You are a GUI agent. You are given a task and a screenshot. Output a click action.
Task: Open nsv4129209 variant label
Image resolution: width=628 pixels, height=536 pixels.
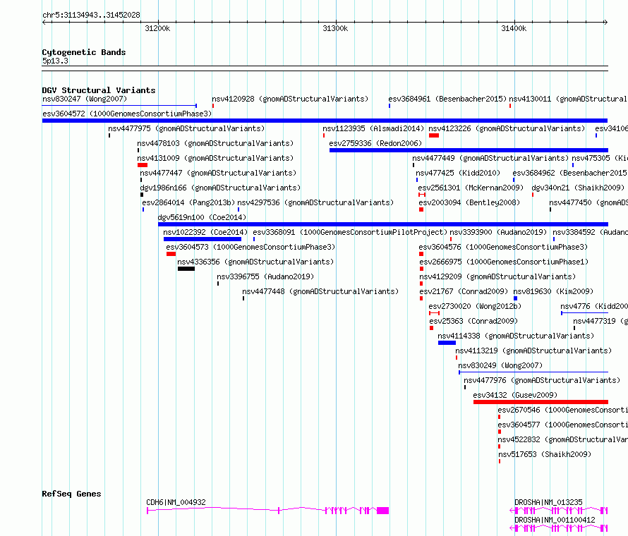pyautogui.click(x=497, y=276)
